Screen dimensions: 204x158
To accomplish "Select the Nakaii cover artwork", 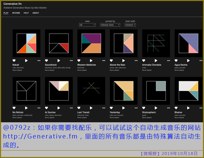I will (x=26, y=43).
